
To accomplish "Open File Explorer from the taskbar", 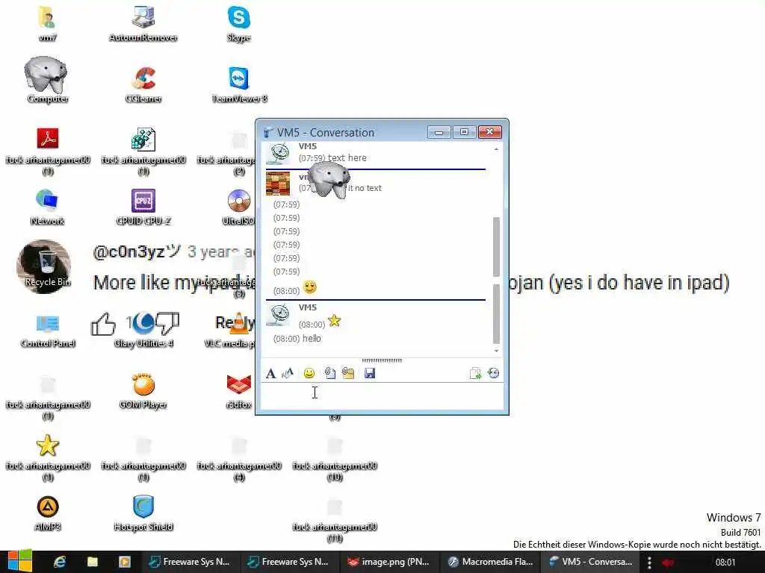I will click(92, 562).
